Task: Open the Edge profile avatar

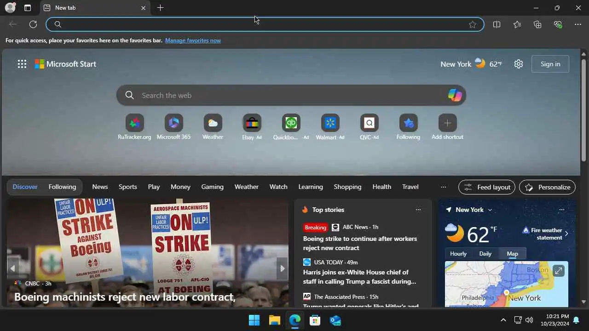Action: click(x=10, y=8)
